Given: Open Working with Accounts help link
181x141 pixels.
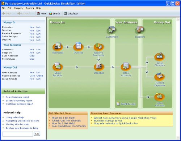Looking at the screenshot, I should (x=17, y=124).
